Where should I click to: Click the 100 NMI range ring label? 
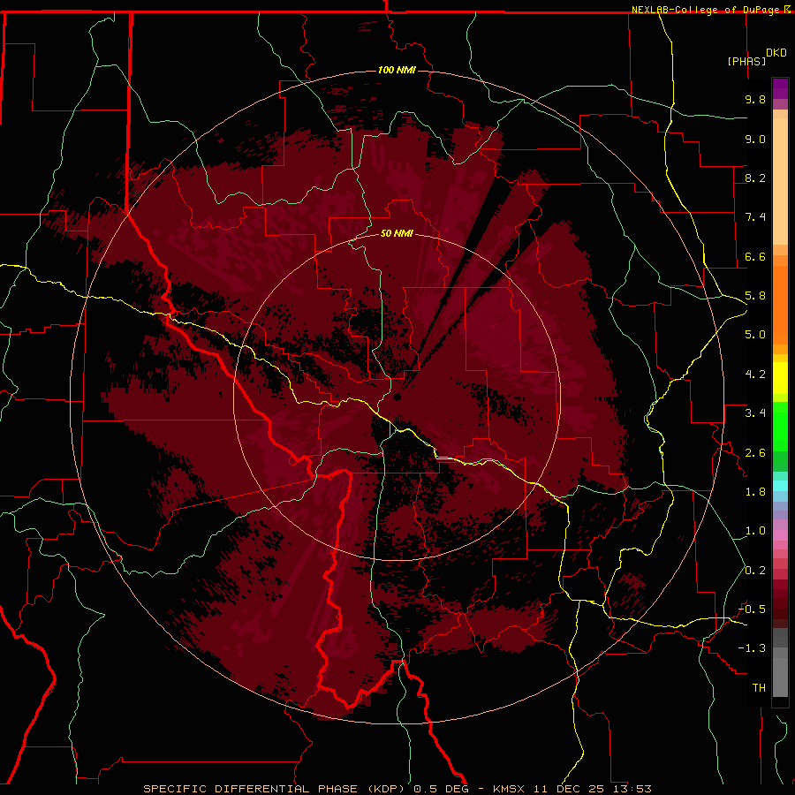397,70
